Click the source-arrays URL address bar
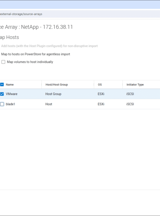 click(80, 14)
